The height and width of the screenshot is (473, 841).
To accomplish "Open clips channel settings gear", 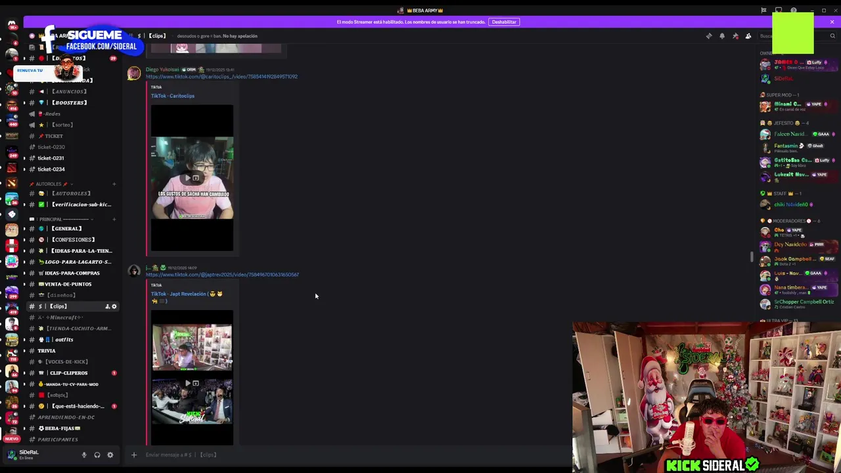I will (x=114, y=307).
